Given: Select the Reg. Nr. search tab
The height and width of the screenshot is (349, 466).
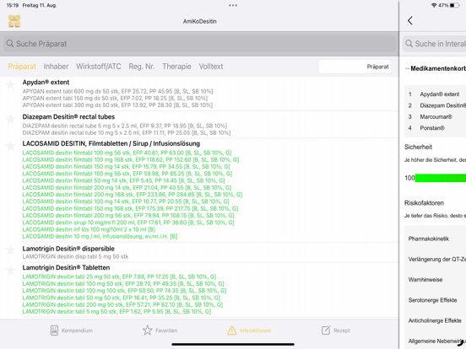Looking at the screenshot, I should pyautogui.click(x=142, y=67).
